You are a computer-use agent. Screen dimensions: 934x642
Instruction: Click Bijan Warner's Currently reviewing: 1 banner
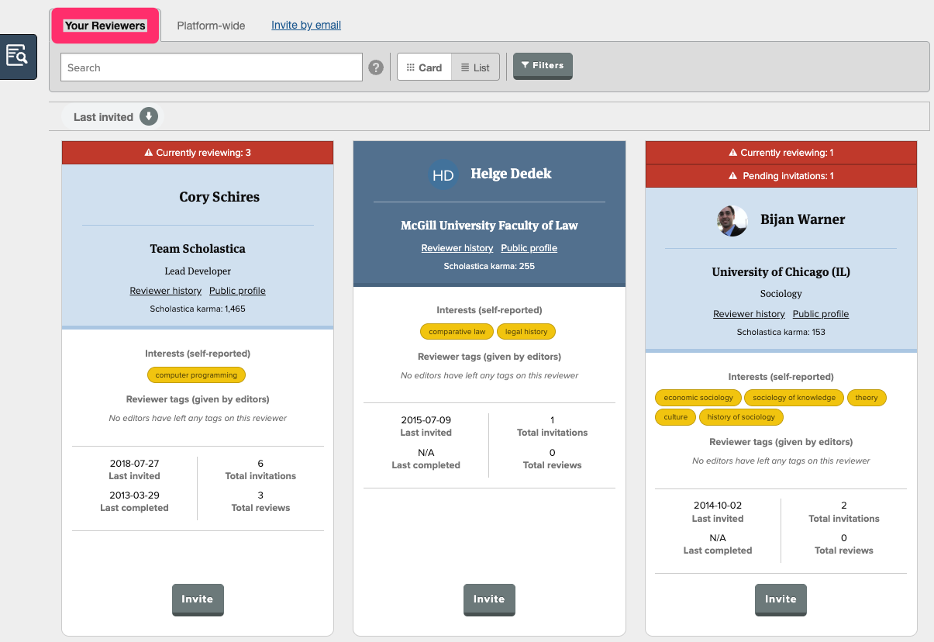coord(781,153)
